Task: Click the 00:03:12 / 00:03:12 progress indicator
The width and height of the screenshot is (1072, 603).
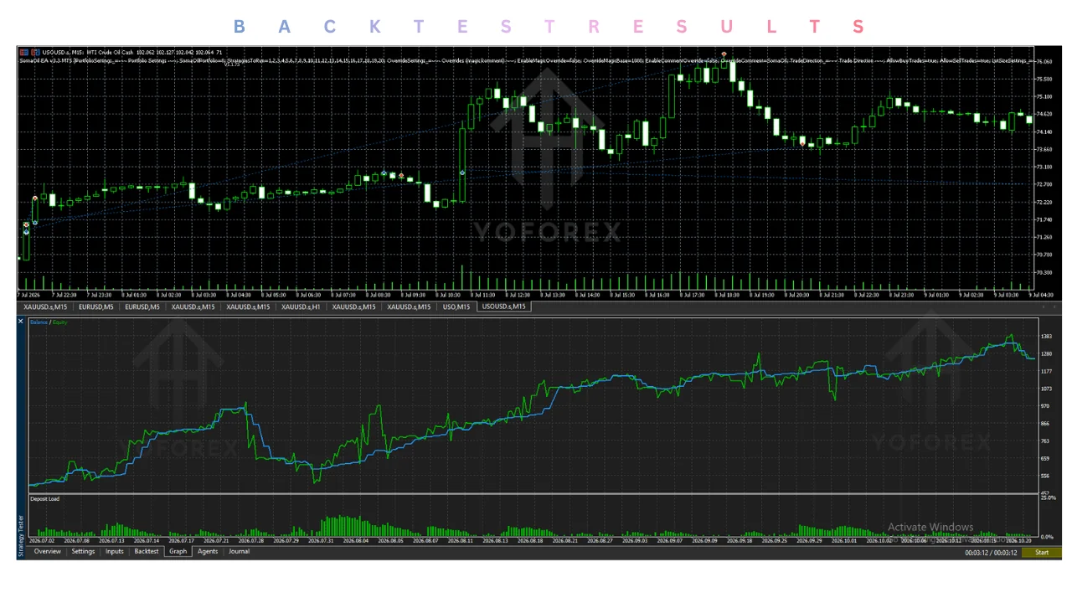Action: 991,553
